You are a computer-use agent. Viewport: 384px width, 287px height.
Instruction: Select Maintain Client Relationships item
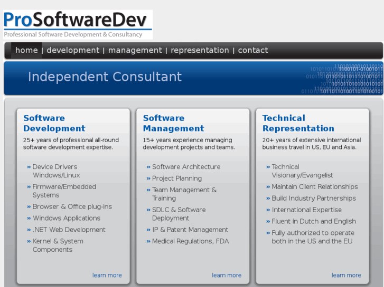315,187
